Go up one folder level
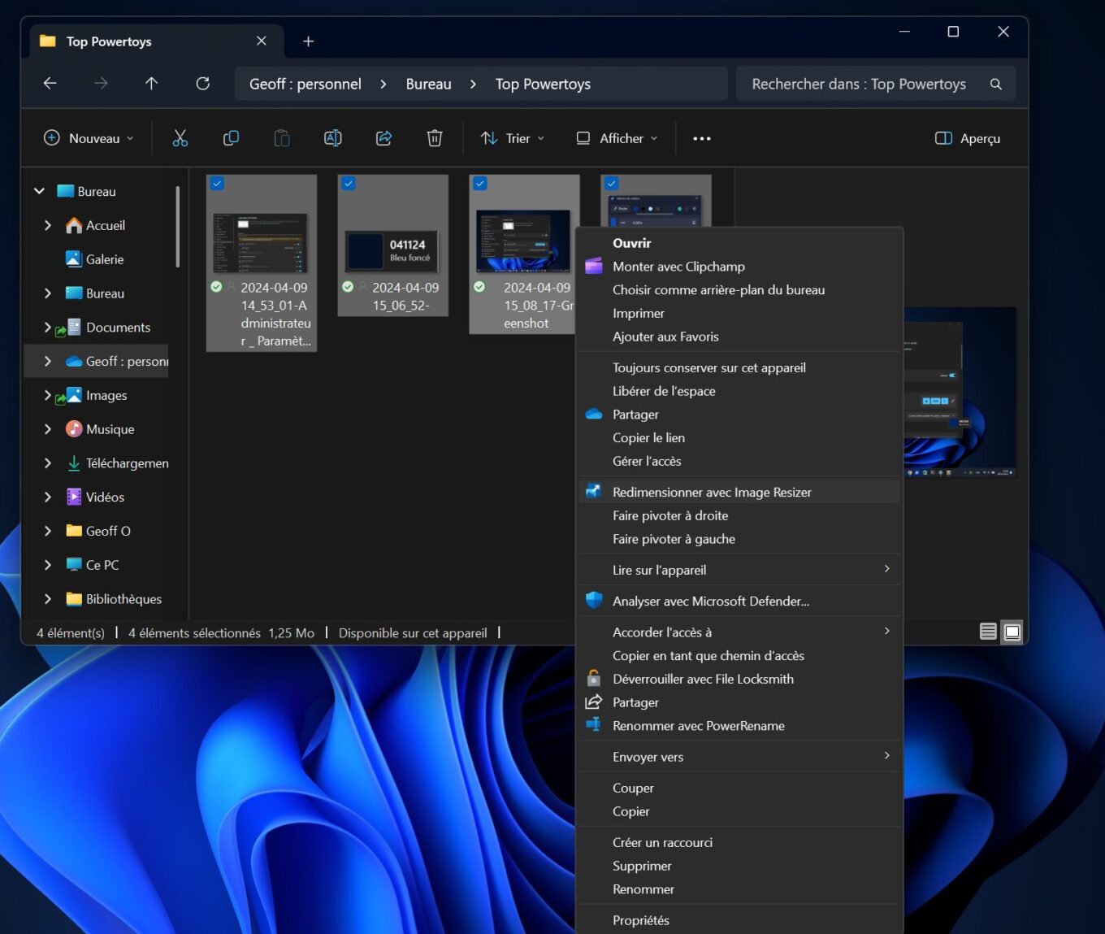 [151, 83]
